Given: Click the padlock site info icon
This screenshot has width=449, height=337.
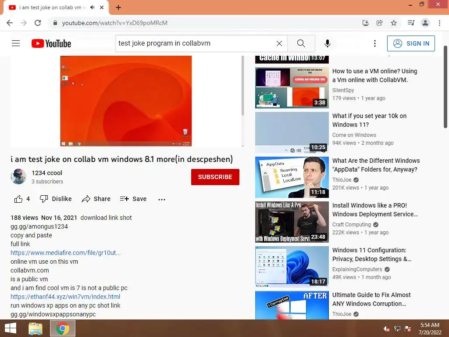Looking at the screenshot, I should point(55,23).
